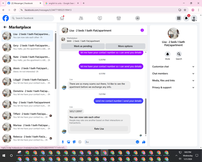
Task: Open the Video (Watch) icon
Action: (x=100, y=18)
